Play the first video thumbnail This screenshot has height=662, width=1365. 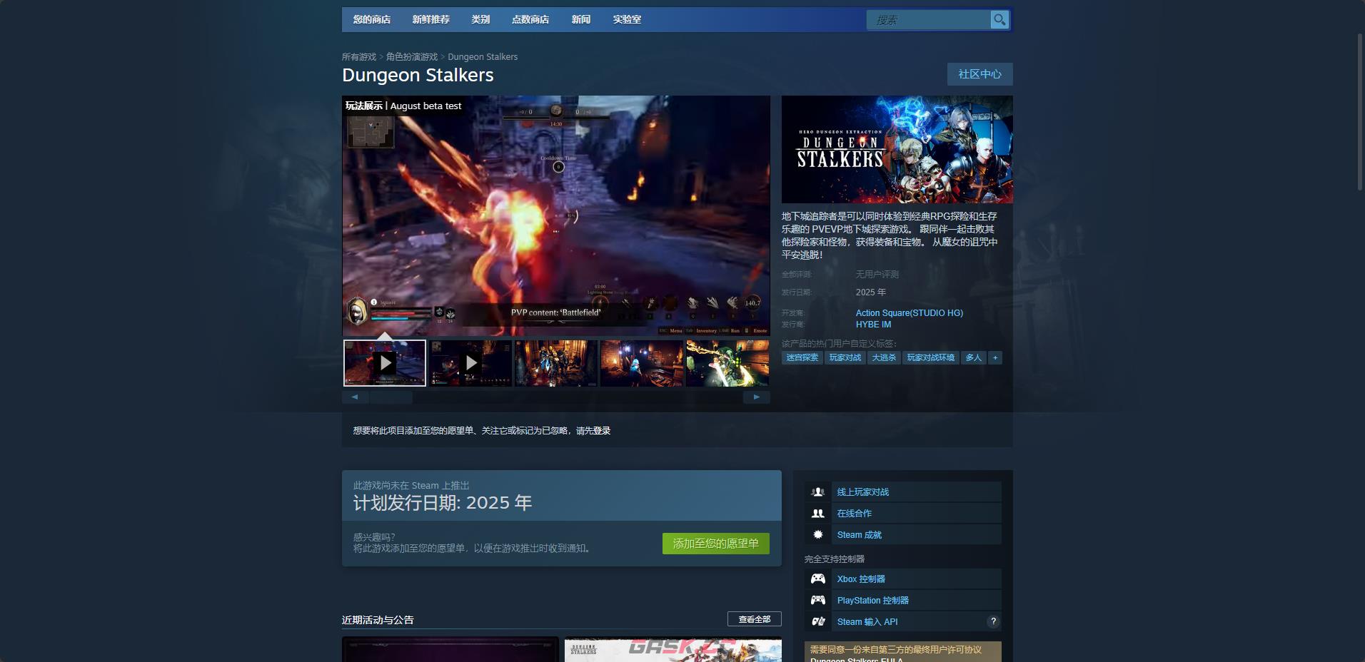(385, 363)
